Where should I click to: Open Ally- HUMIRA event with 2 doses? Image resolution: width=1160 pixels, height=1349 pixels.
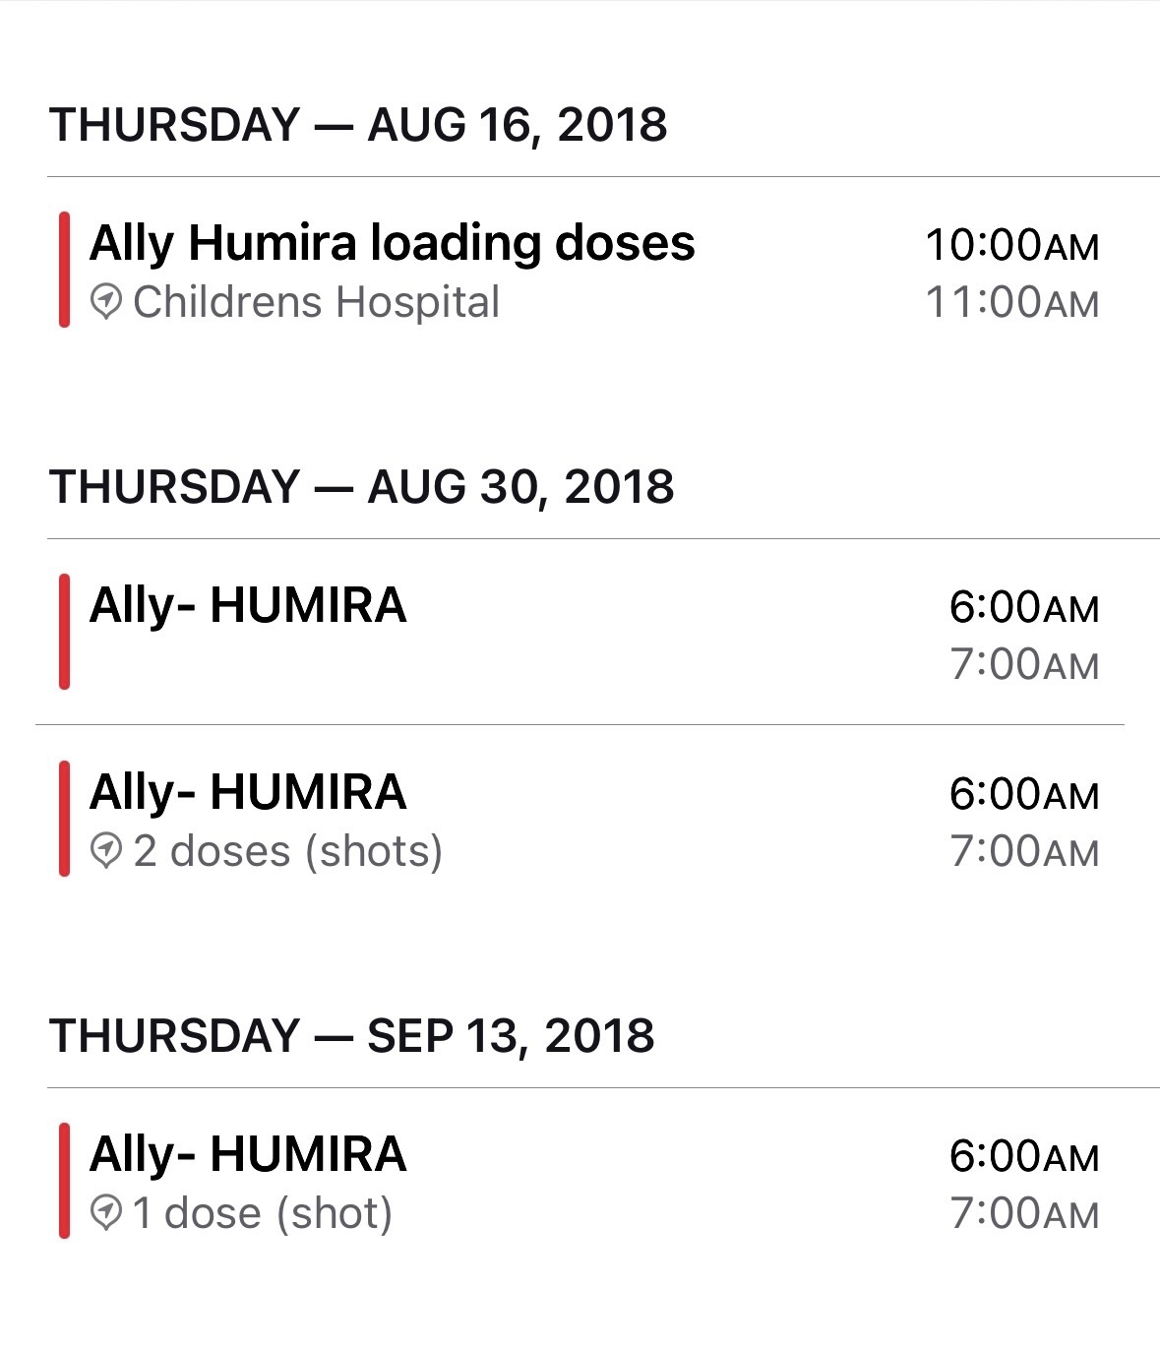248,792
